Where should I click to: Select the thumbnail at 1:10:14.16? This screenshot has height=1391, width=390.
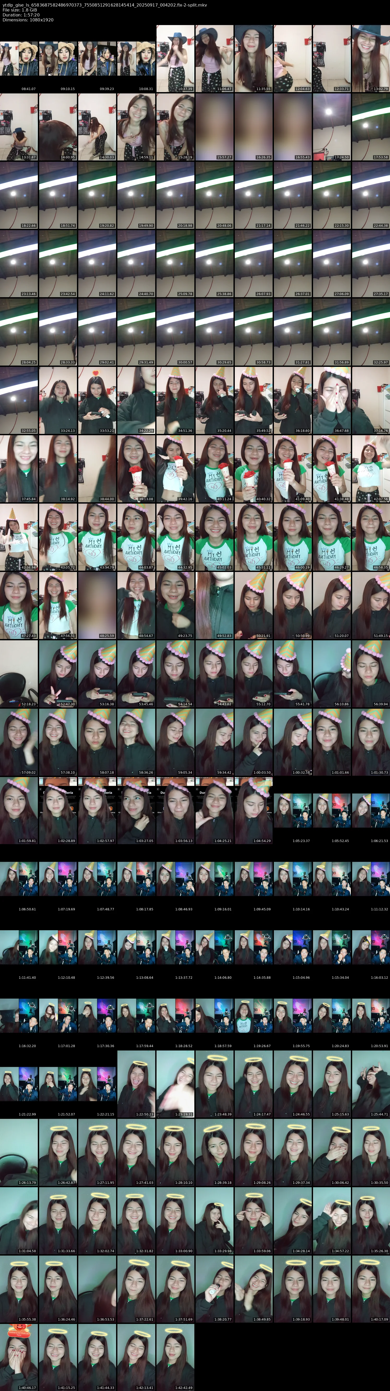pos(293,879)
